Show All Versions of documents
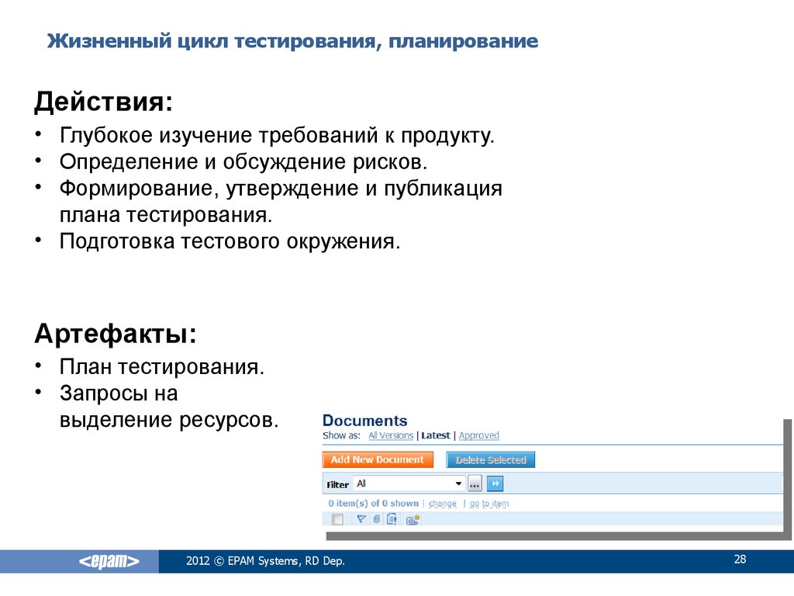The width and height of the screenshot is (794, 596). (391, 435)
